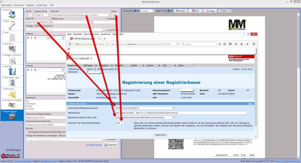Go to Firefox home page icon
This screenshot has width=301, height=163.
(x=242, y=44)
